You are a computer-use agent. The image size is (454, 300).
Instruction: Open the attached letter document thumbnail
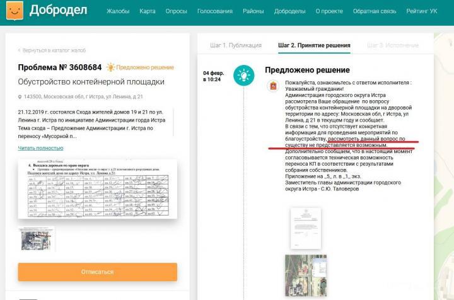pos(306,228)
